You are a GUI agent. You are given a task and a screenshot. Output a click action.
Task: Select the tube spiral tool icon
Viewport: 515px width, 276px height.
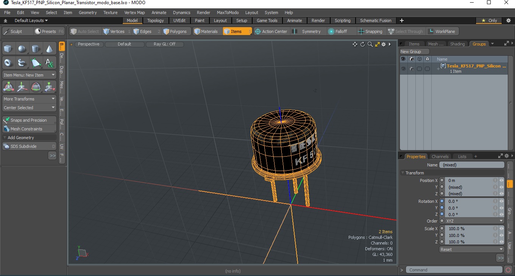[x=22, y=63]
